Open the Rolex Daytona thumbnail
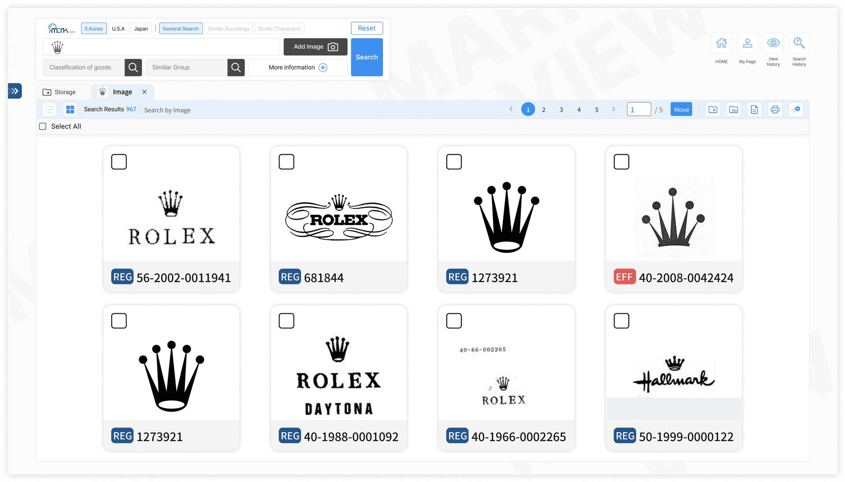Screen dimensions: 845x482 pos(339,375)
